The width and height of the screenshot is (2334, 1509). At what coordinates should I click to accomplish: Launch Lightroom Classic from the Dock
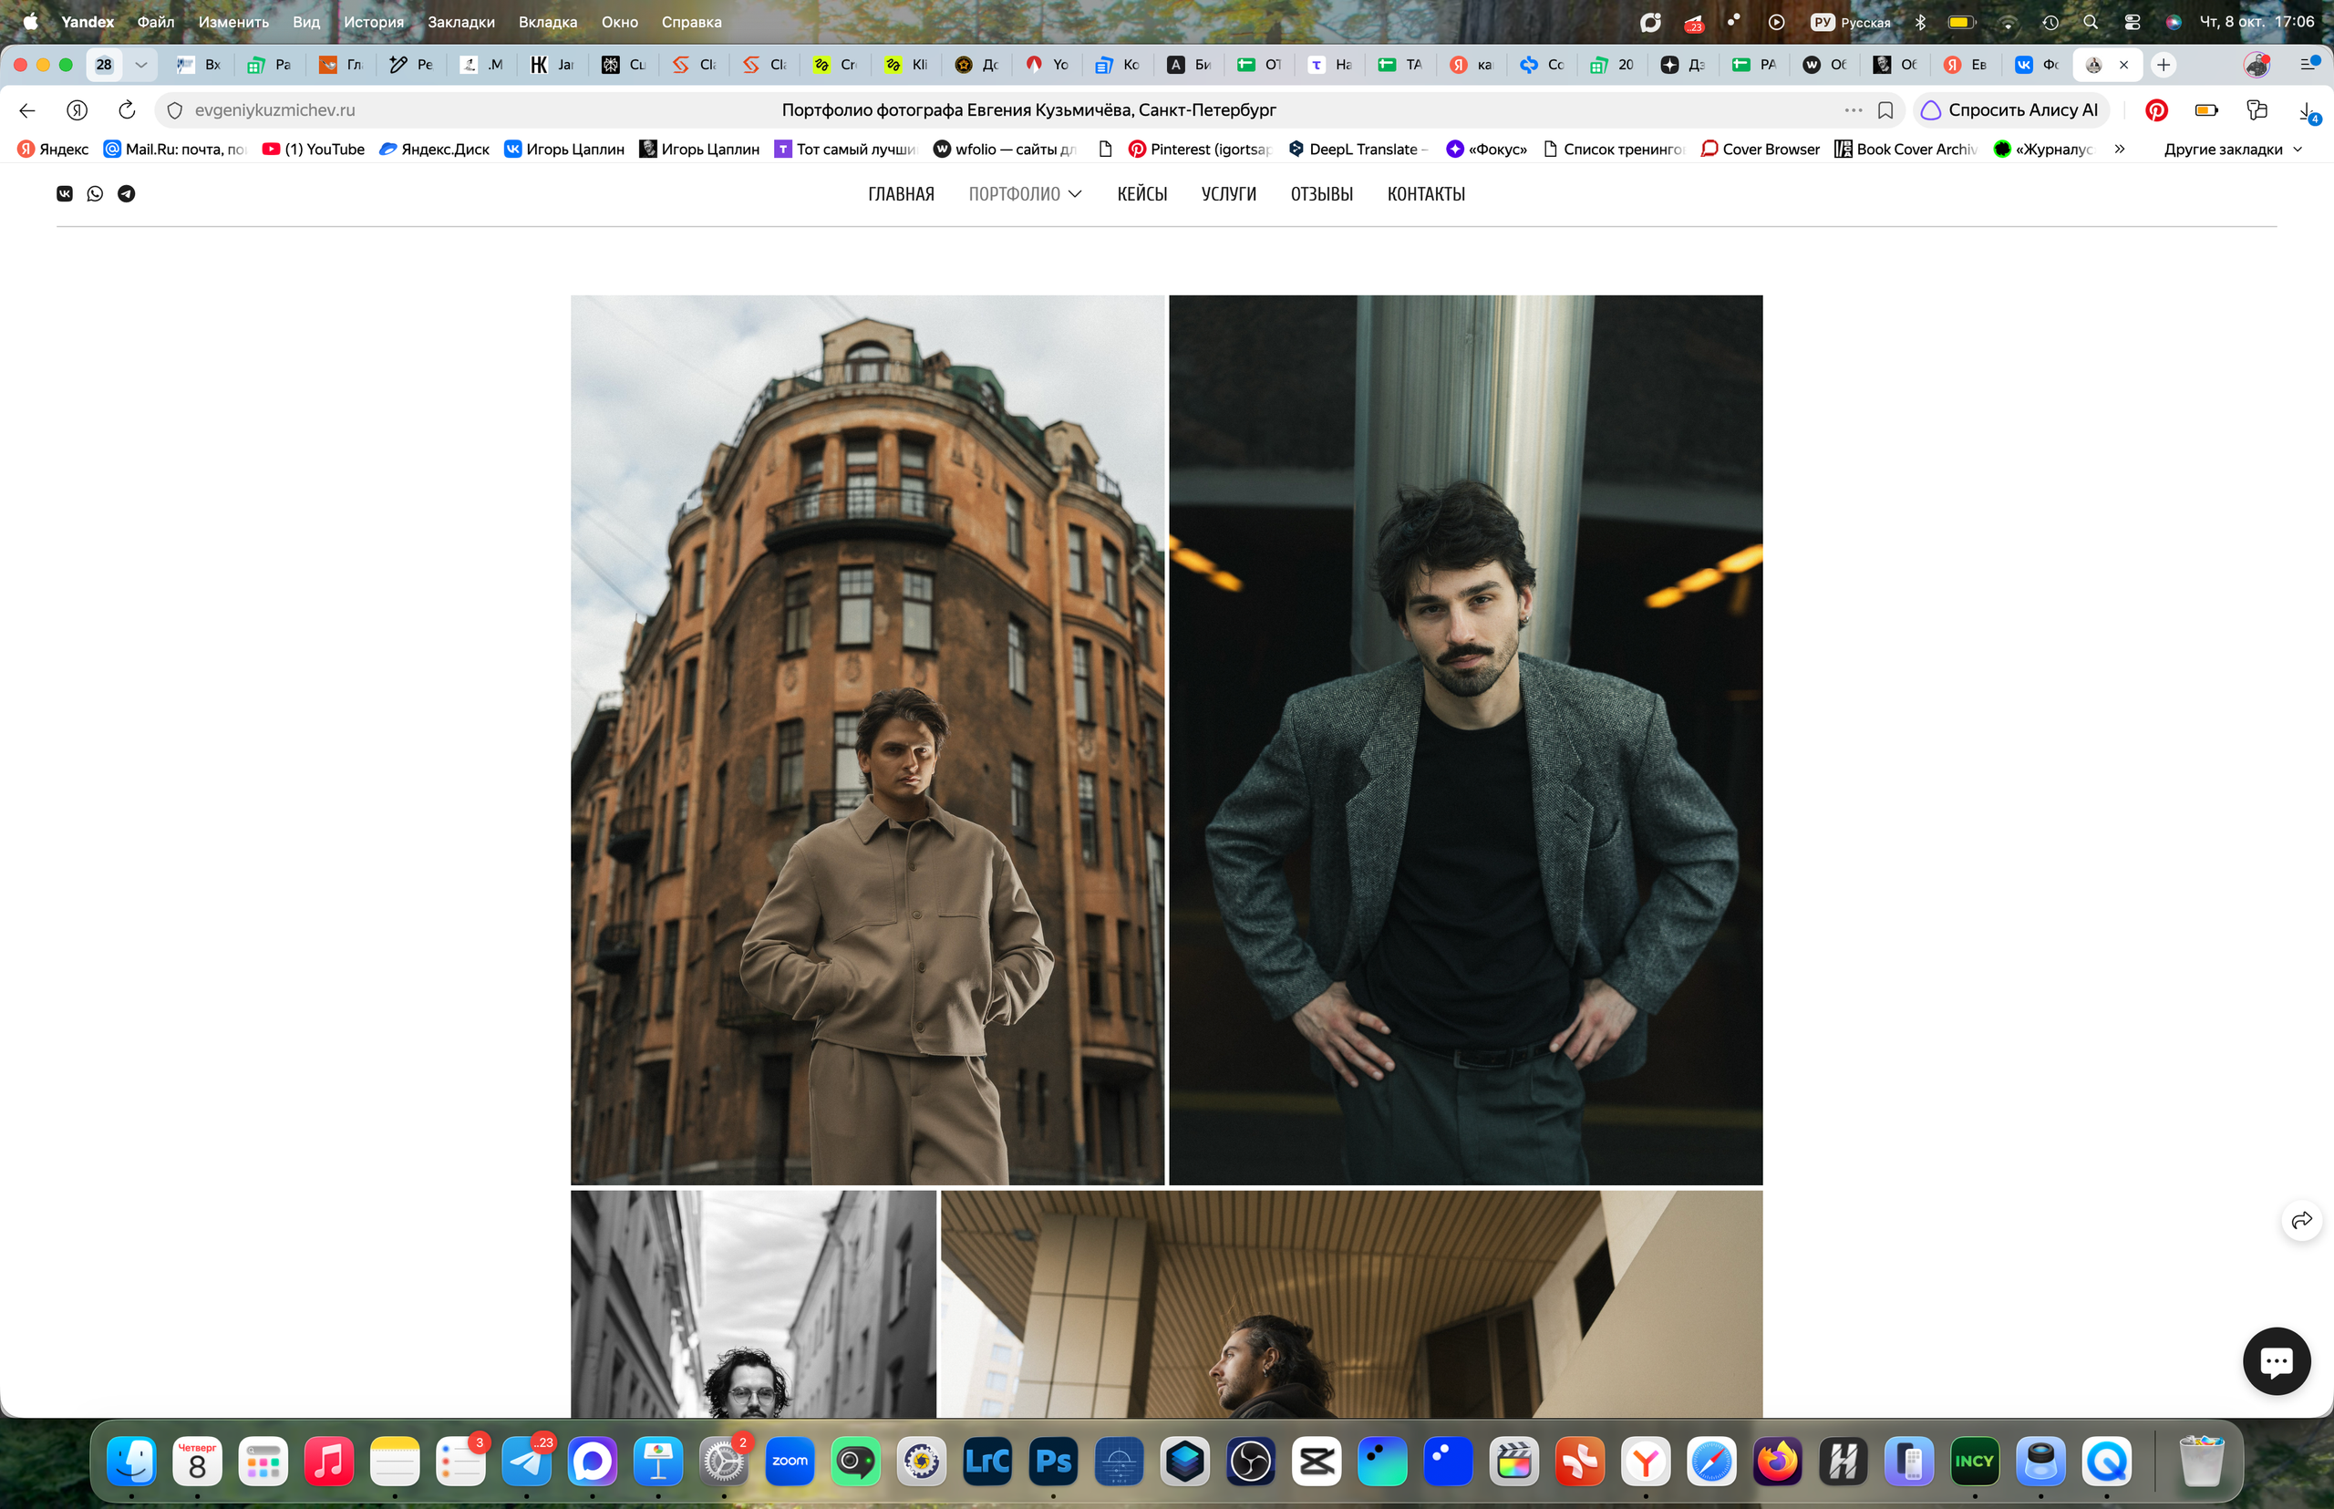(x=987, y=1462)
